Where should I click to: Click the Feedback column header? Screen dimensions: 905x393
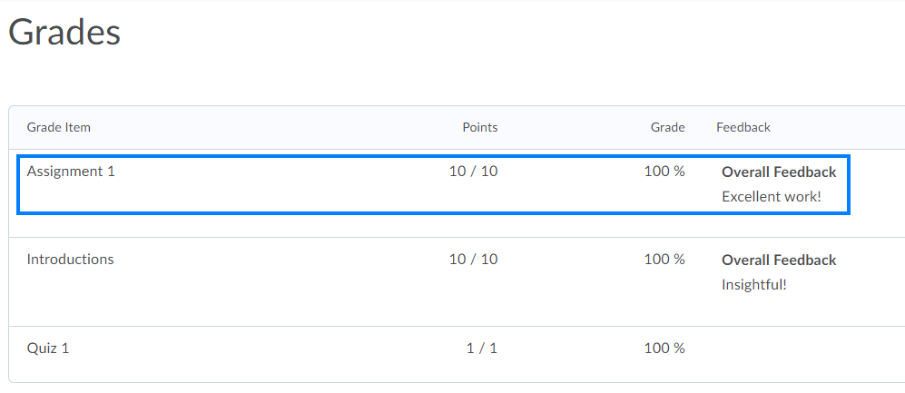[x=743, y=127]
